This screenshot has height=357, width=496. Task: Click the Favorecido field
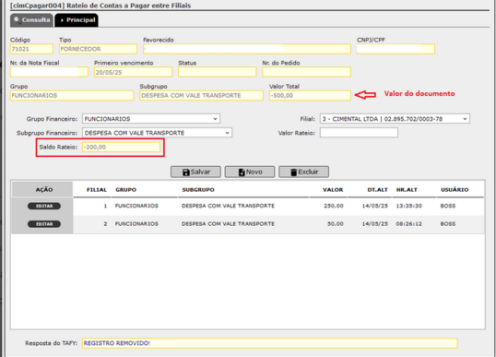point(247,49)
